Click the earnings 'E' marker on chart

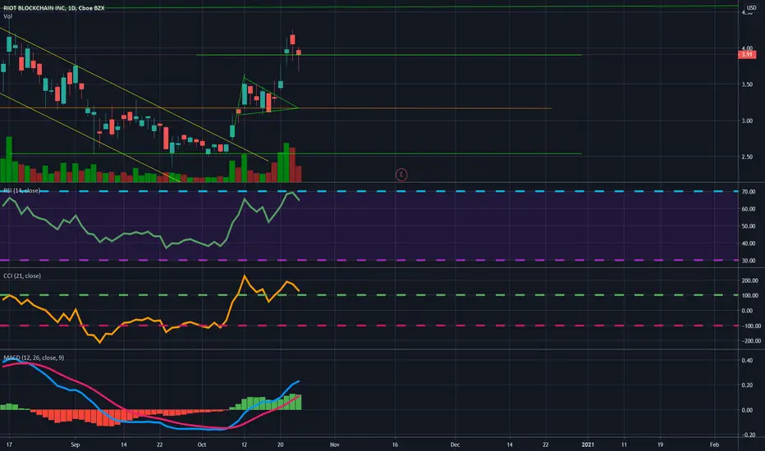click(x=401, y=175)
